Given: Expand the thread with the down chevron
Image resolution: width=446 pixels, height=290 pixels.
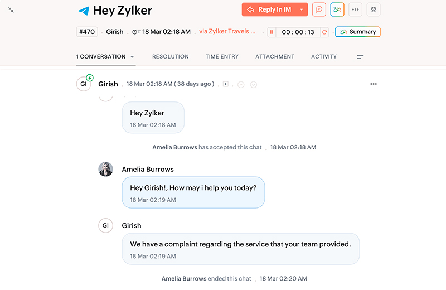Looking at the screenshot, I should point(254,85).
